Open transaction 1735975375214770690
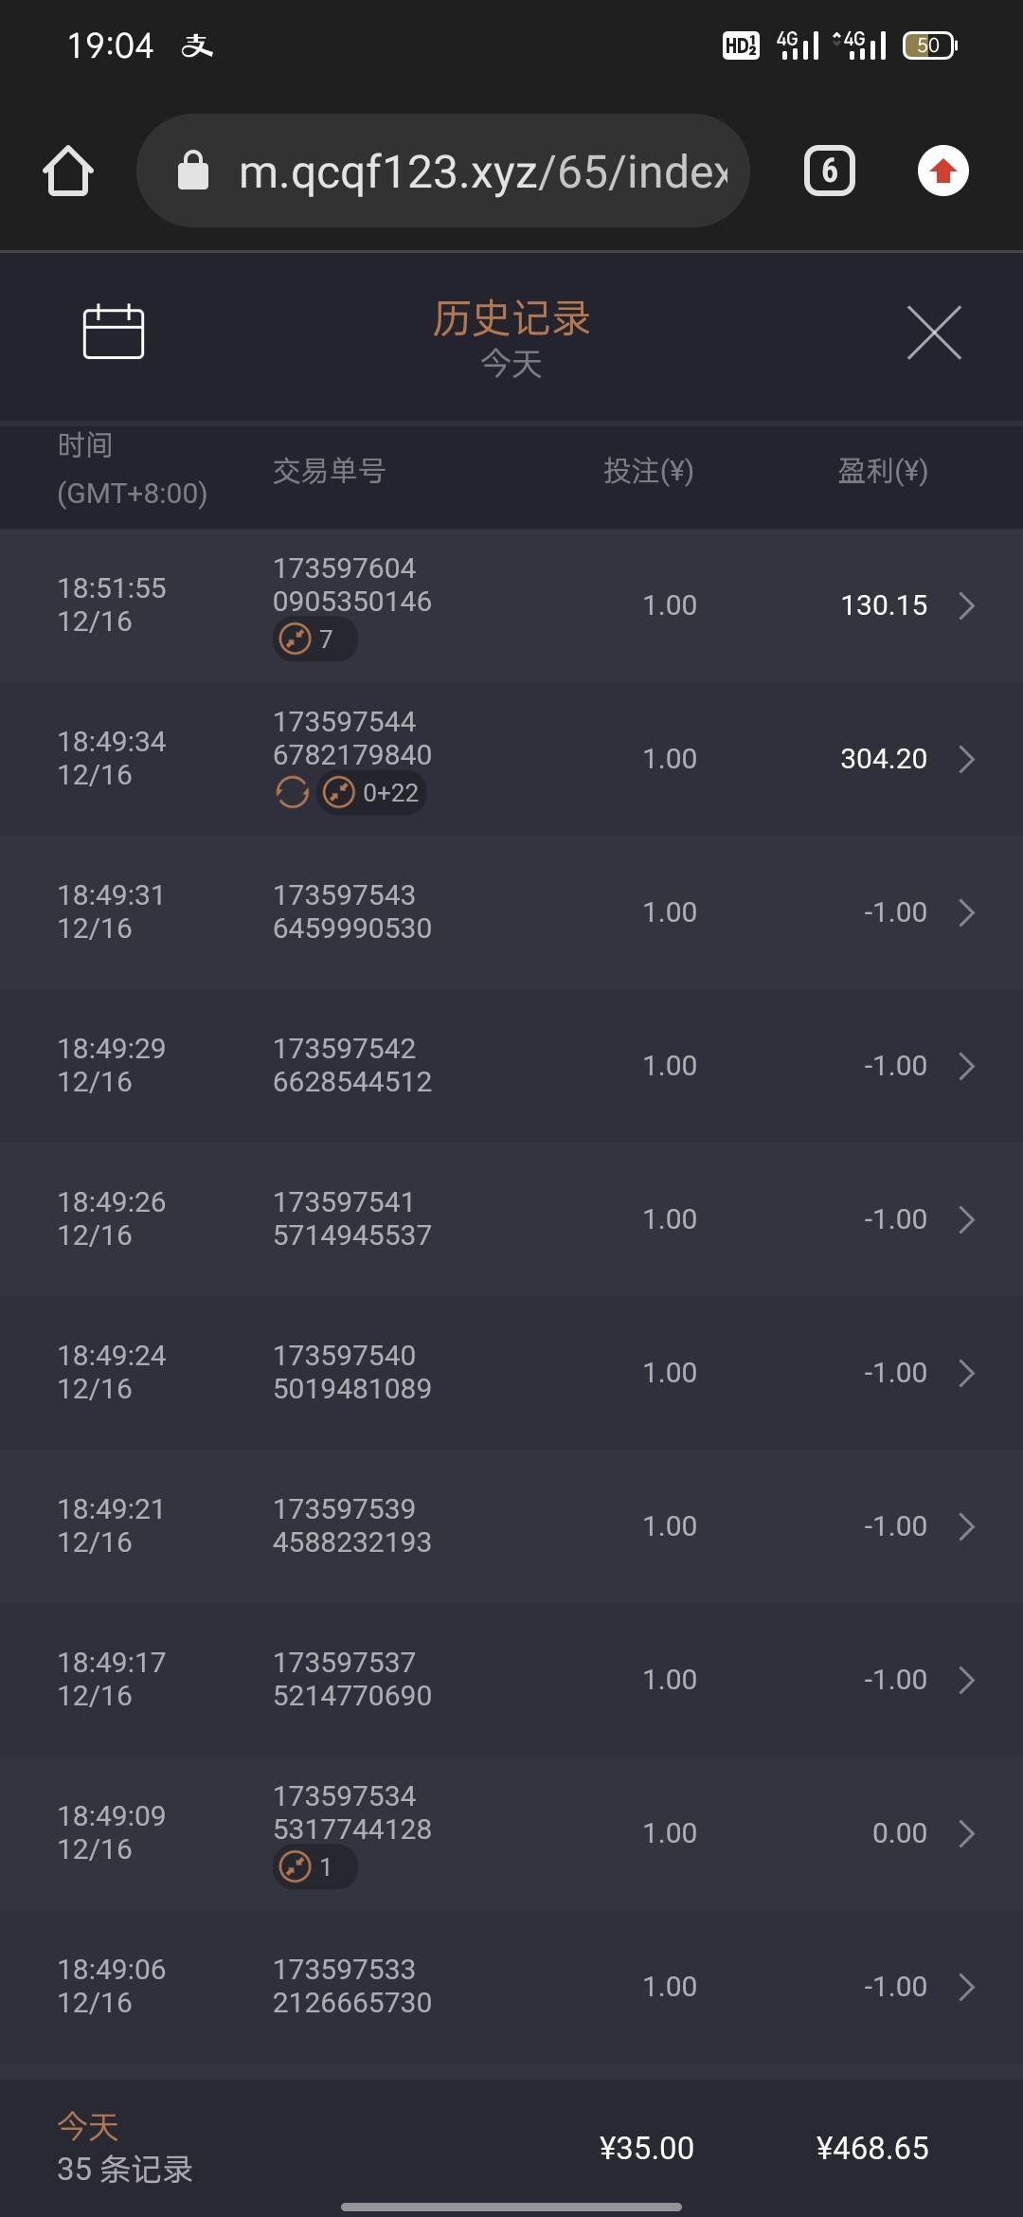Image resolution: width=1023 pixels, height=2217 pixels. (351, 1679)
